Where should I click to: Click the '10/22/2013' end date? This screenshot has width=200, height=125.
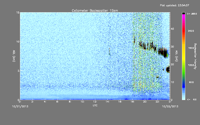click(170, 106)
